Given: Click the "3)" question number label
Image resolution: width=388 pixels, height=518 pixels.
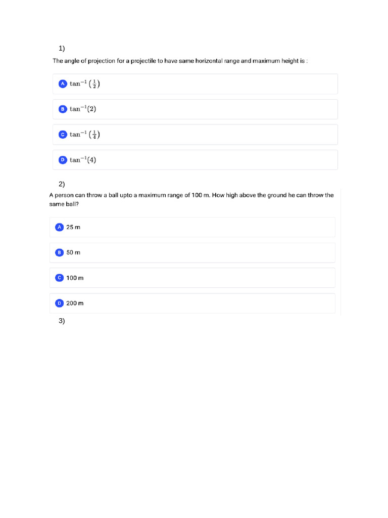Looking at the screenshot, I should pyautogui.click(x=62, y=321).
